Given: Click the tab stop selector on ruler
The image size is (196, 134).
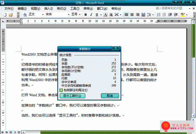Looking at the screenshot, I should point(3,21).
